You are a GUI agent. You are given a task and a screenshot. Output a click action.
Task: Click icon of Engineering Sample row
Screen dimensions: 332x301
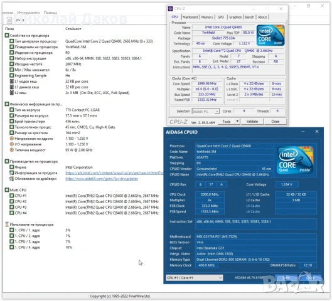(12, 75)
